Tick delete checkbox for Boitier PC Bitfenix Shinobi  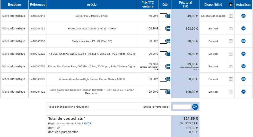pyautogui.click(x=231, y=16)
